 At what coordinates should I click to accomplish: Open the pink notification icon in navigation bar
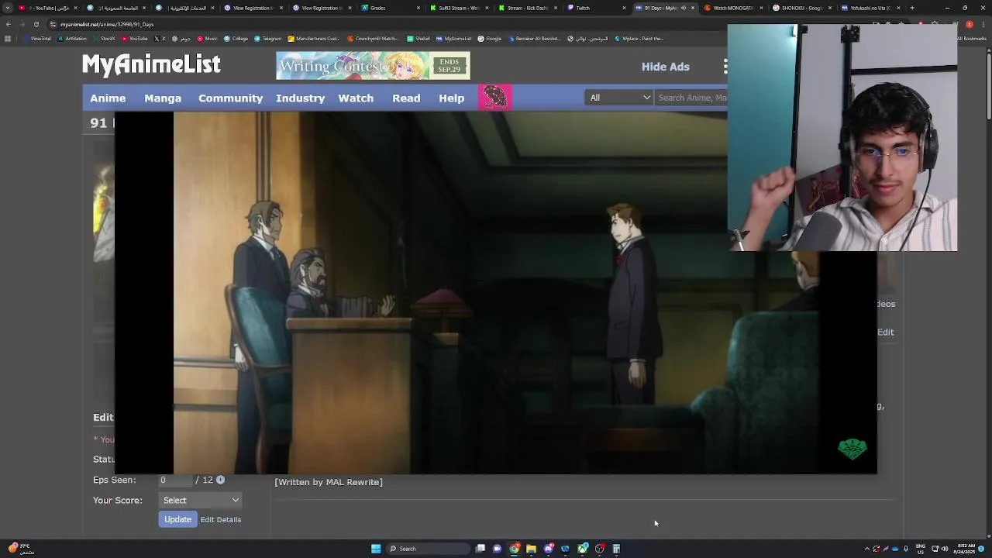[494, 97]
